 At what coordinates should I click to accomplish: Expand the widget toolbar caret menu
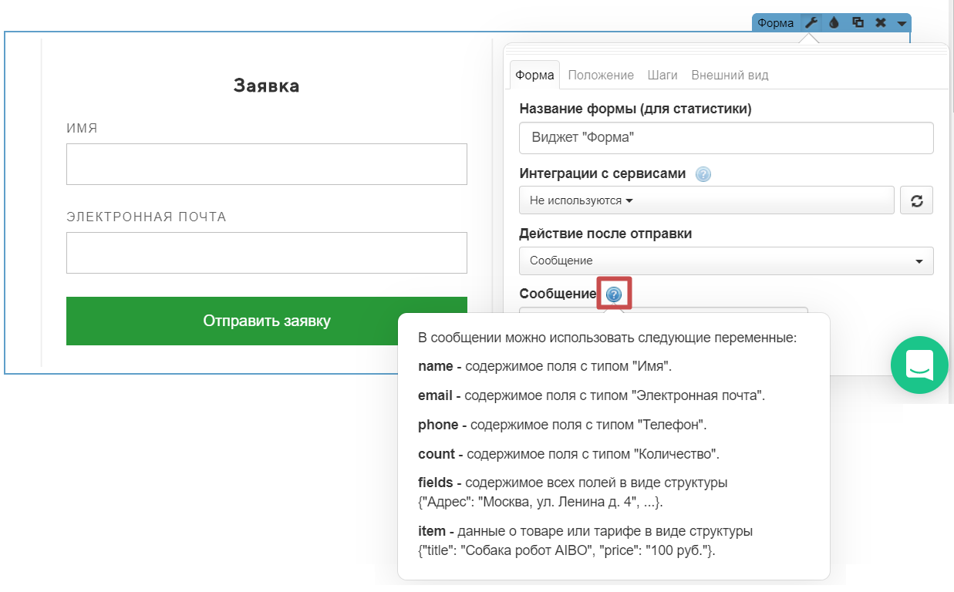[901, 23]
